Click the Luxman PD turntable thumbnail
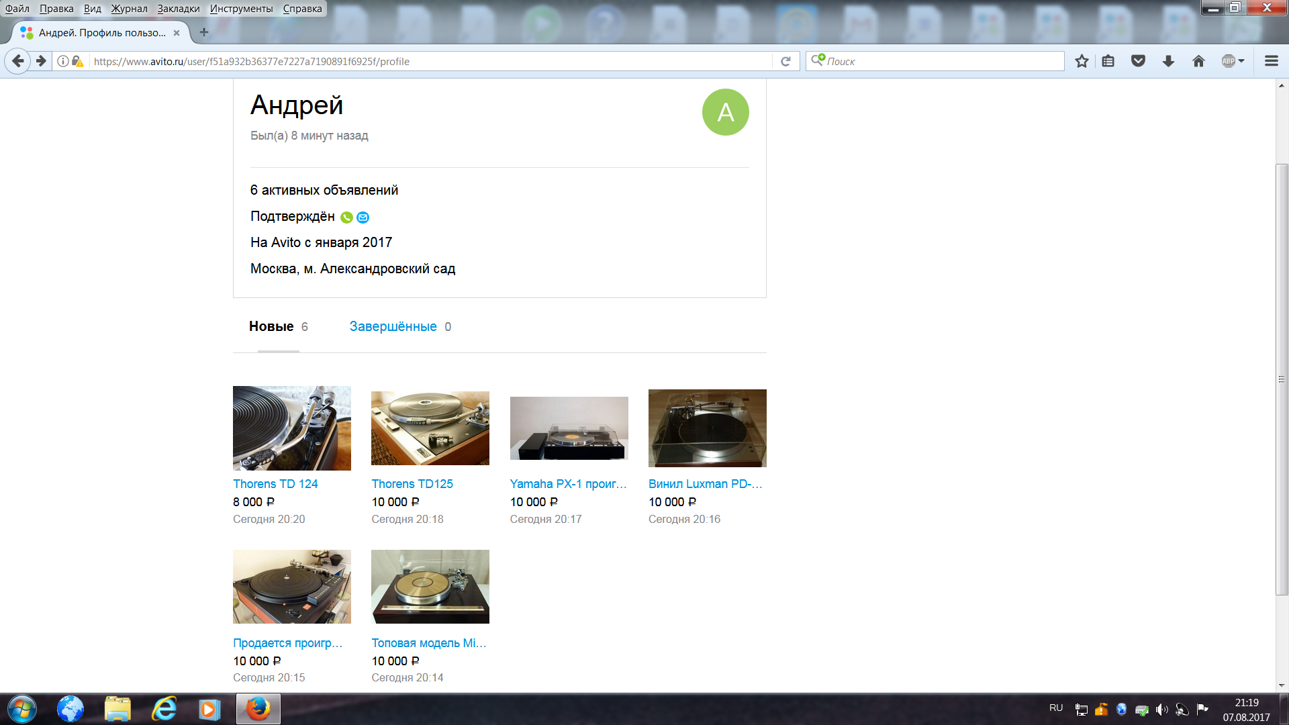The height and width of the screenshot is (725, 1289). 707,428
